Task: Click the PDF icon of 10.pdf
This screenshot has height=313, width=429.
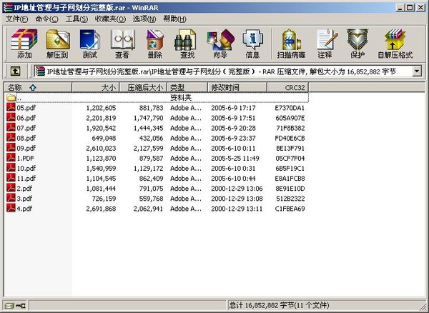Action: click(11, 168)
